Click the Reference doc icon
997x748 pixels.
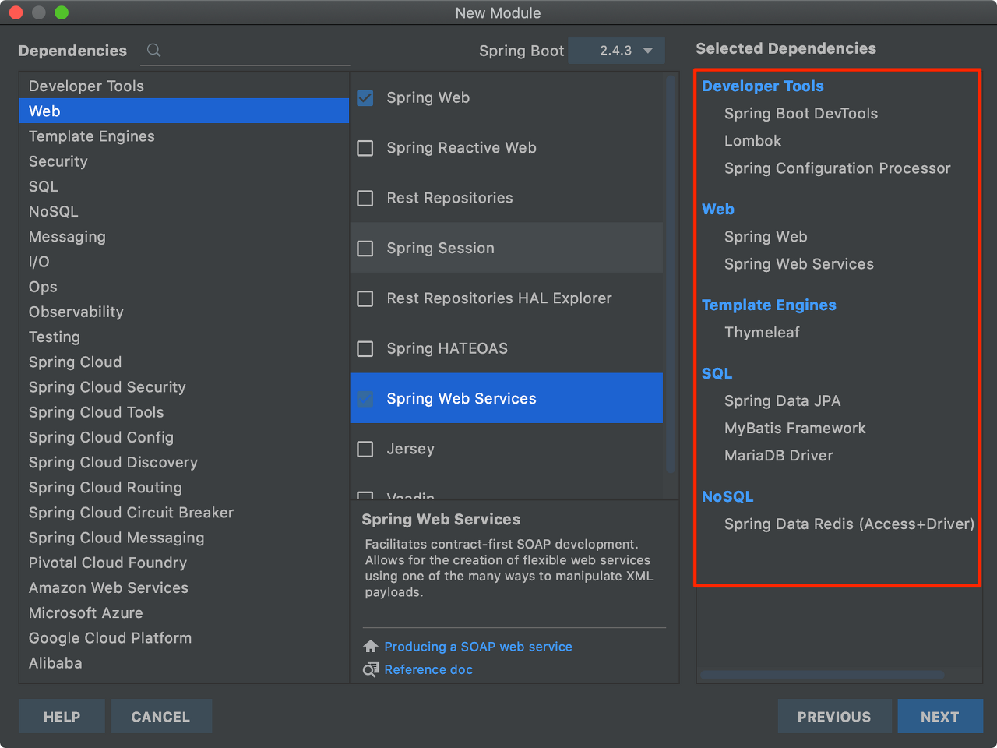pos(371,669)
